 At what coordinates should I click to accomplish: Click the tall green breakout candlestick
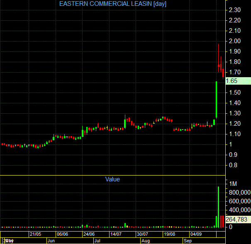217,100
